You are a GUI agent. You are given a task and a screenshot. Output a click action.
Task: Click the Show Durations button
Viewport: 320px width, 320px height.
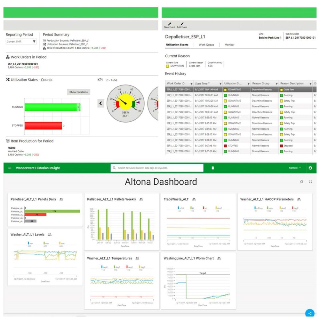coord(78,92)
